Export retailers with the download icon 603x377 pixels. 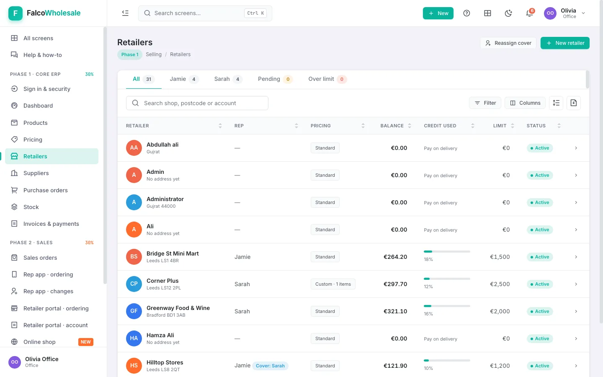click(574, 103)
